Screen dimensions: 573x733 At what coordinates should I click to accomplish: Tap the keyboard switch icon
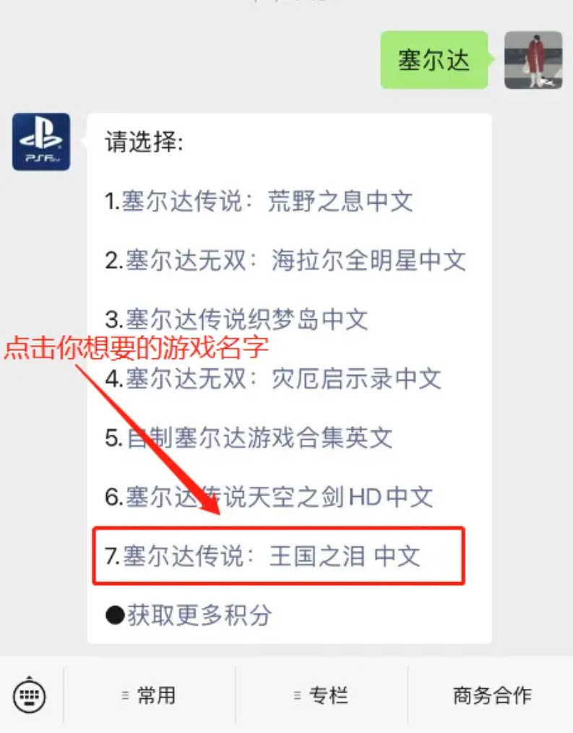30,695
